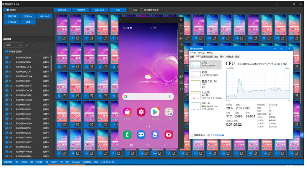Click 投屏设置 button

click(62, 10)
